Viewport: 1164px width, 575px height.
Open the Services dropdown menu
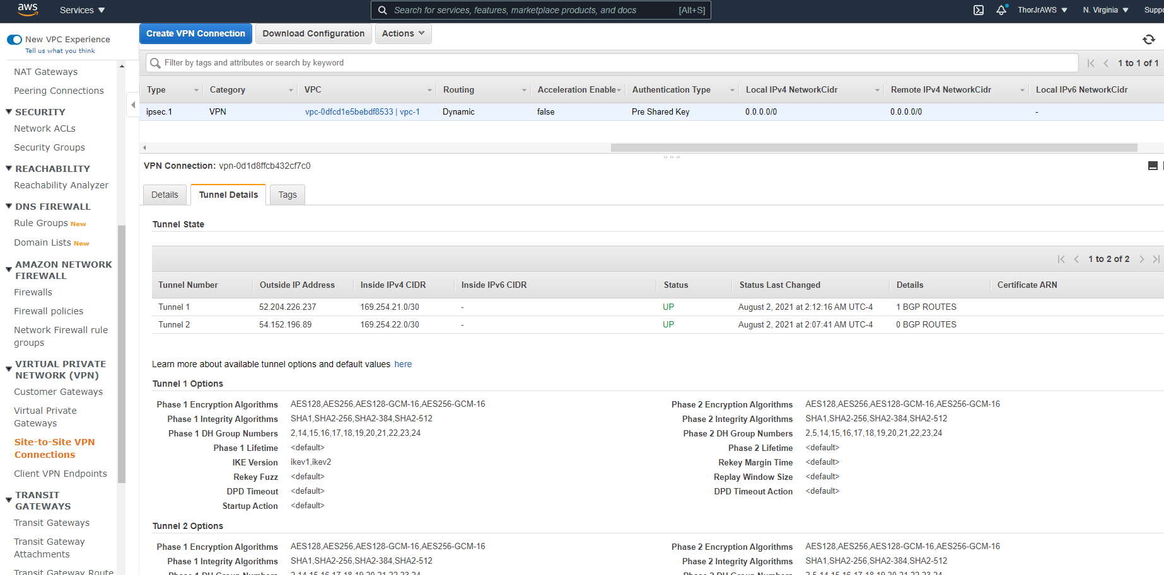click(82, 10)
